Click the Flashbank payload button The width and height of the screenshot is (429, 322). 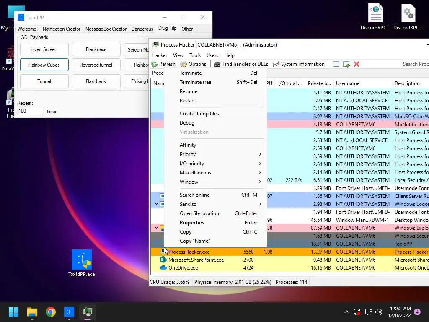click(96, 81)
